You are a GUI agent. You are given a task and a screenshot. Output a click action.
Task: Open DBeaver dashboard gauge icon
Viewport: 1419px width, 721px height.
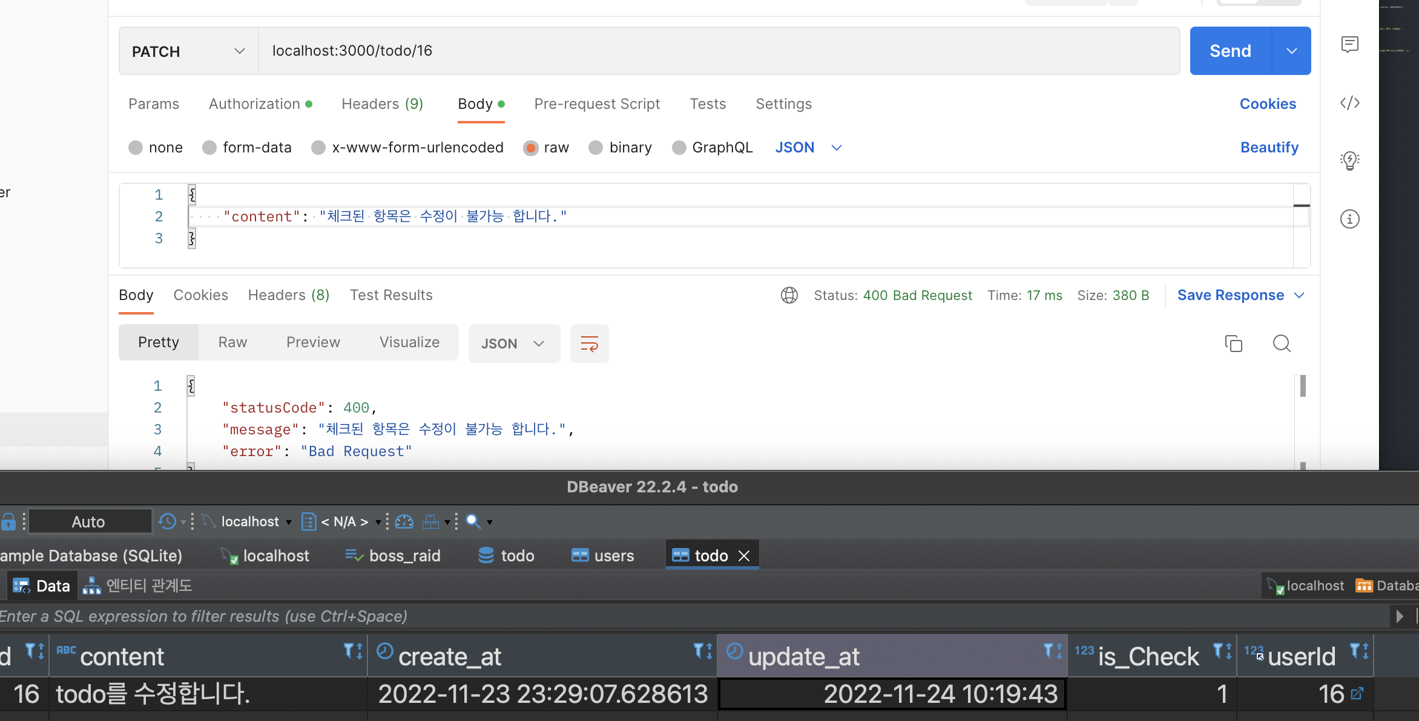(404, 521)
